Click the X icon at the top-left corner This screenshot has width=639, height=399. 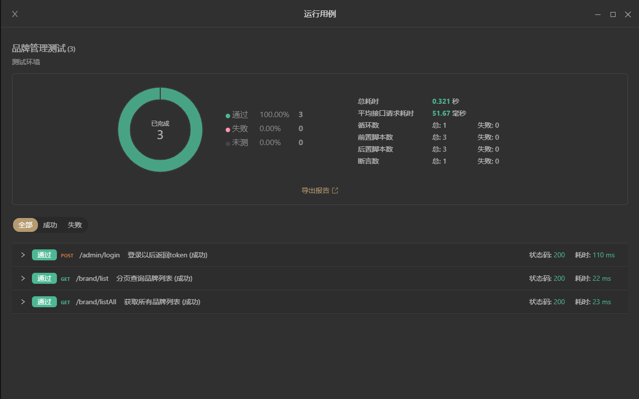pos(14,14)
